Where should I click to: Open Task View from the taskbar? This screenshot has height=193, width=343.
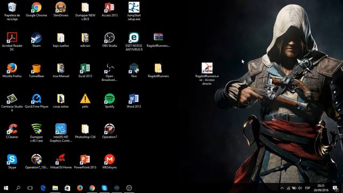30,188
